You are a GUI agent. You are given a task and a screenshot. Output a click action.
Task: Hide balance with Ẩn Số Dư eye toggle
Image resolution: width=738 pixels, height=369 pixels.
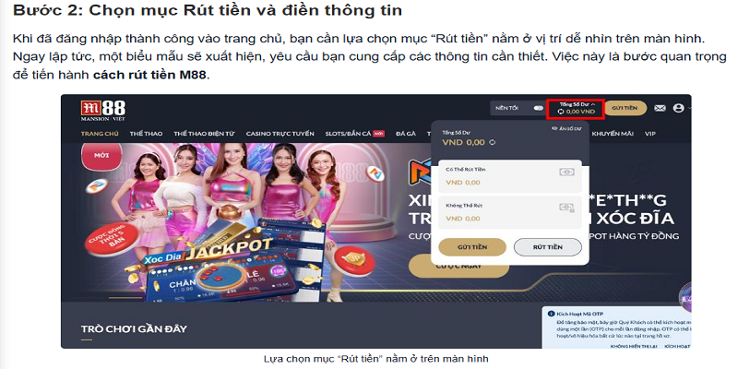click(x=566, y=128)
